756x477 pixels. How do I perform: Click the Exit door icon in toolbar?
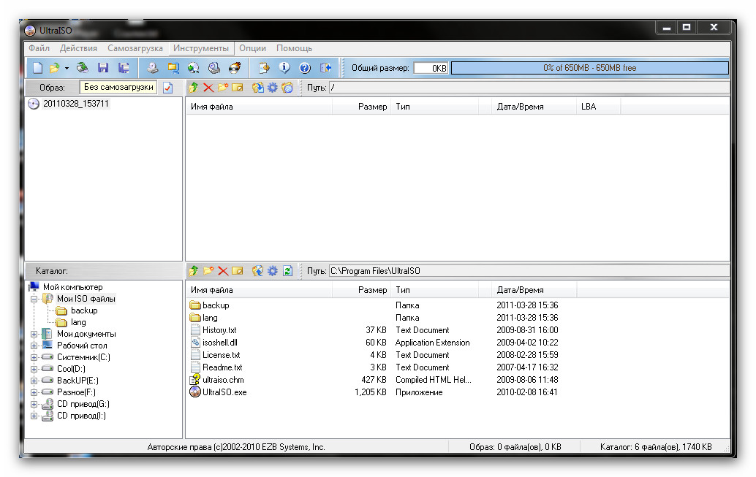(x=326, y=68)
